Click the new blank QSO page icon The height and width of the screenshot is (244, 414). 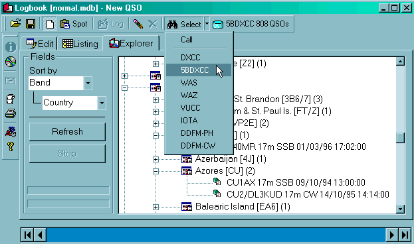pos(50,24)
